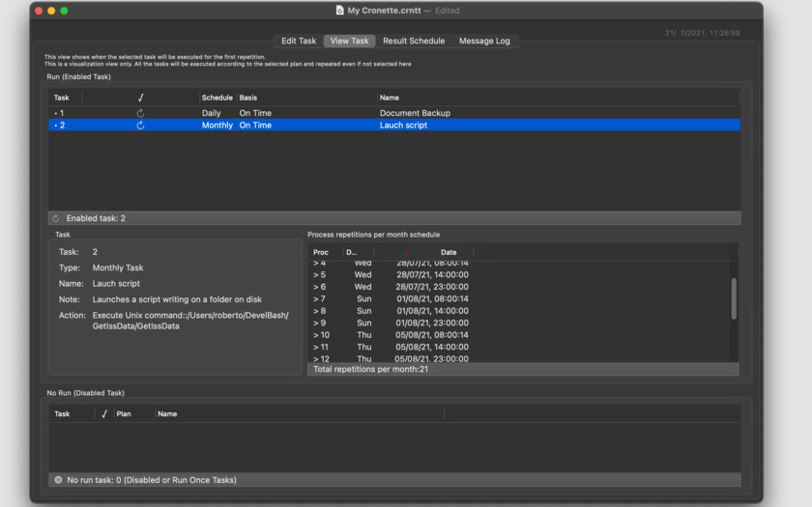
Task: Click the X icon beside No run task
Action: pos(59,480)
